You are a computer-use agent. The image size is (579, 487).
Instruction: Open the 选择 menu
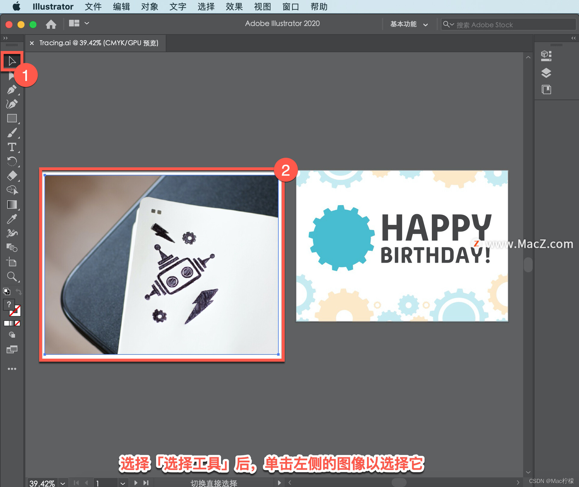click(206, 7)
